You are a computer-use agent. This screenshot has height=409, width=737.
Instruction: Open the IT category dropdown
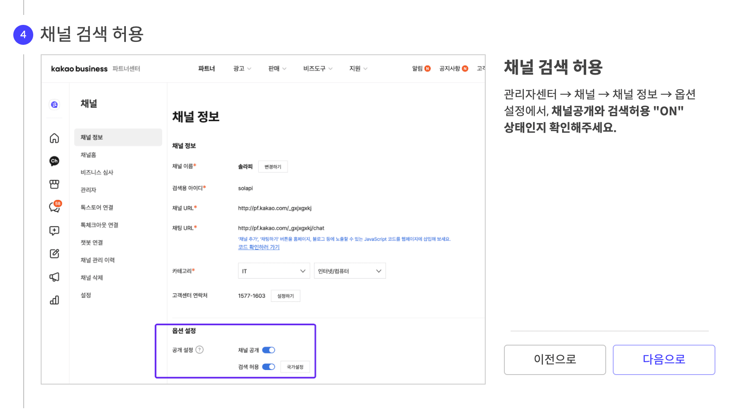point(274,271)
